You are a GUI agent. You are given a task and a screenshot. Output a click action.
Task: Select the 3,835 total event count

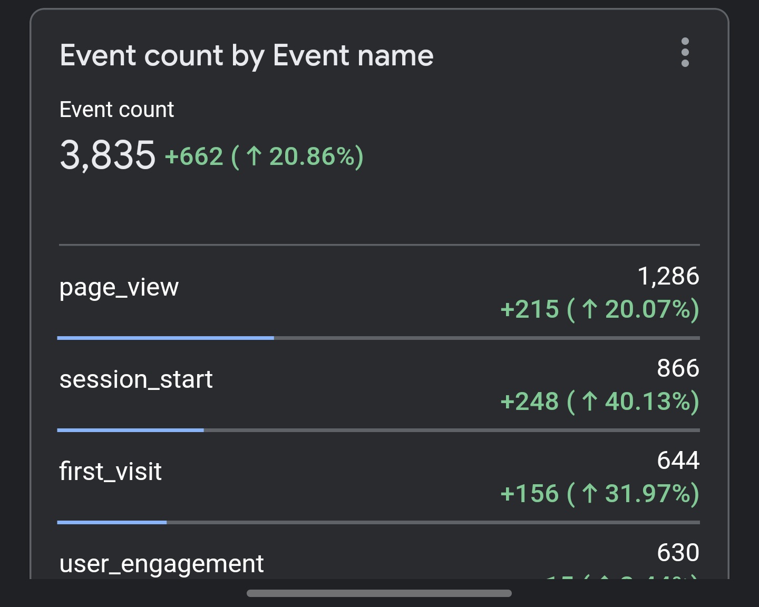[108, 155]
